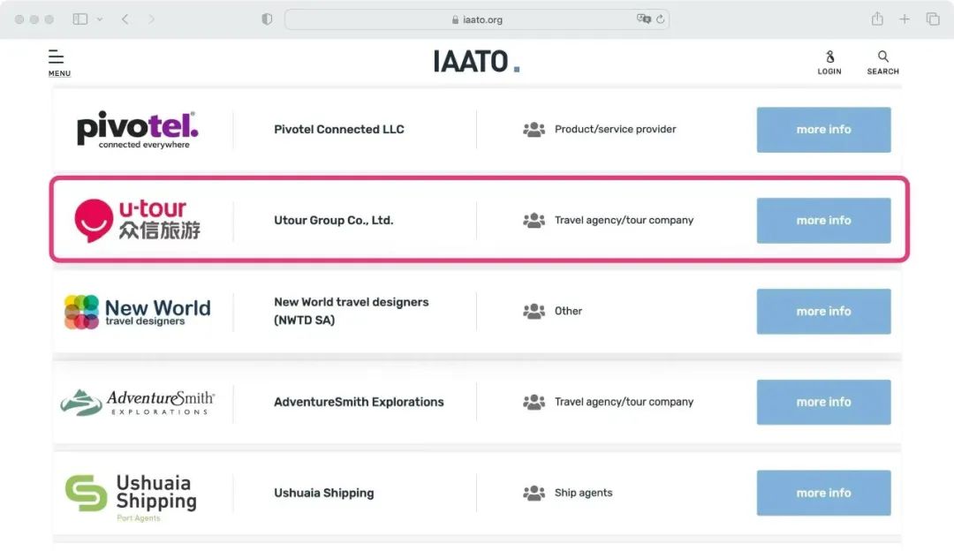Screen dimensions: 954x551
Task: Click the privacy shield icon
Action: tap(267, 19)
